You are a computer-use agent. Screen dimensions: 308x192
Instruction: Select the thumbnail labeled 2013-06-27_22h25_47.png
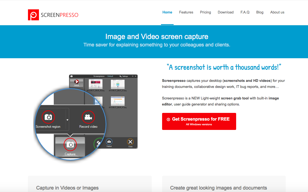pos(117,101)
